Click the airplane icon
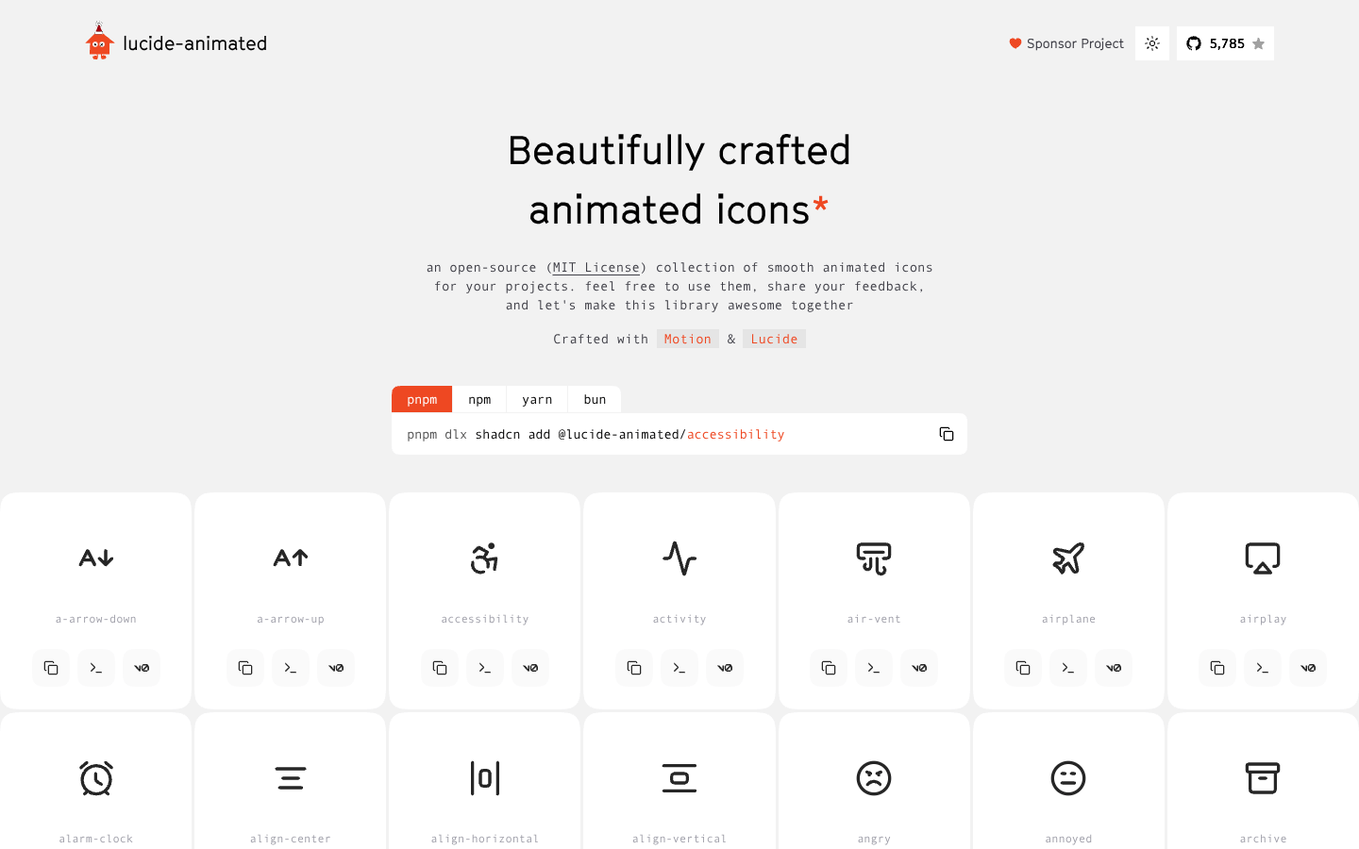The image size is (1359, 849). (1068, 558)
